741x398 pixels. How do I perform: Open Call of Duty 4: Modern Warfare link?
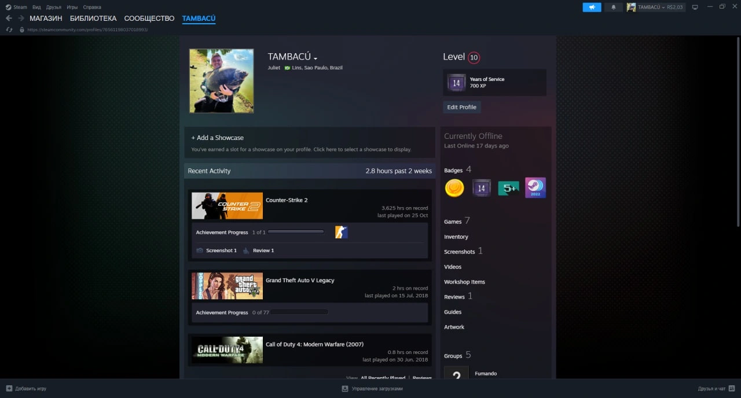pos(315,344)
